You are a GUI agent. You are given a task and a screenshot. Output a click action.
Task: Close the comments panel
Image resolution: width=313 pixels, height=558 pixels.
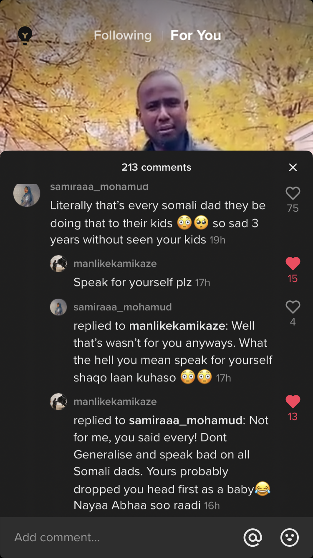click(293, 167)
